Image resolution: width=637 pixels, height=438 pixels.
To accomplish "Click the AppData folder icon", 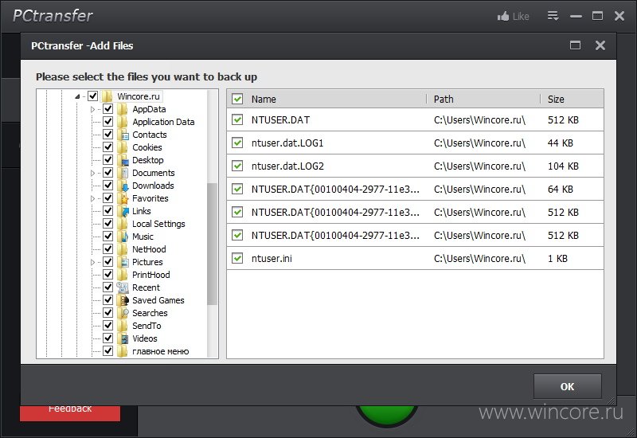I will coord(122,109).
